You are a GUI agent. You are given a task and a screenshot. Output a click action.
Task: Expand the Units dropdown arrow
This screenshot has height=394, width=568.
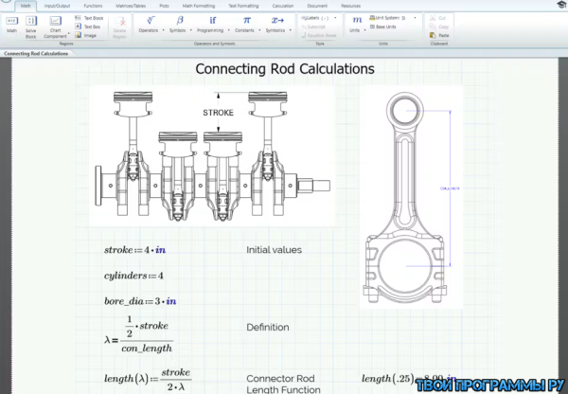(x=364, y=30)
